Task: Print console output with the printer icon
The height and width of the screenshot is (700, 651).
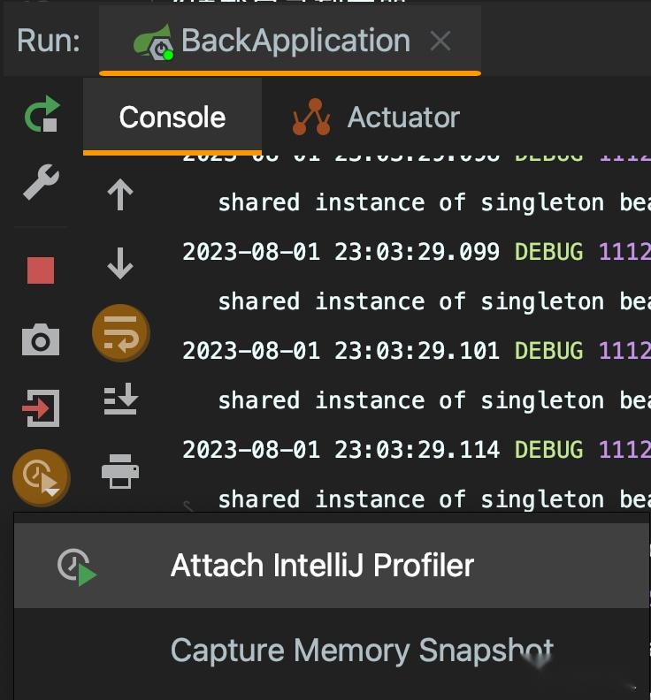Action: 120,471
